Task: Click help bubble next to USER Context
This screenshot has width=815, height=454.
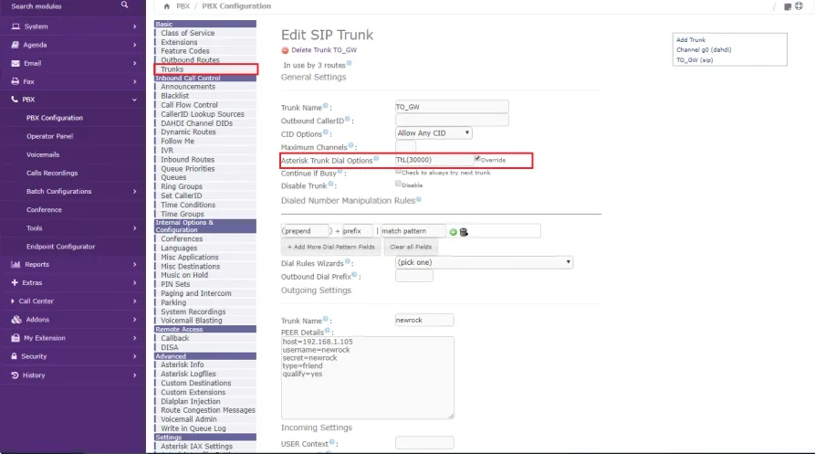Action: tap(331, 442)
